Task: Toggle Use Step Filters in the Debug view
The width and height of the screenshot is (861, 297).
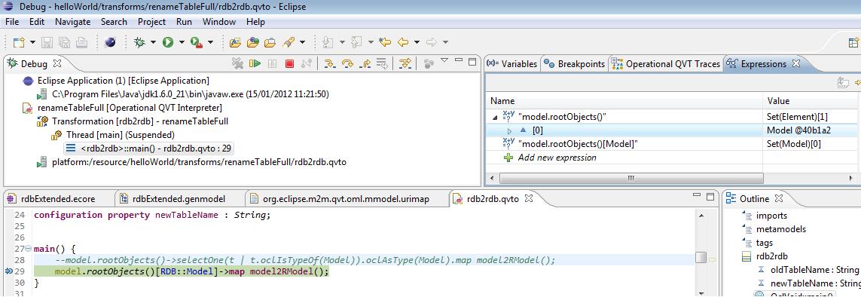Action: point(405,63)
